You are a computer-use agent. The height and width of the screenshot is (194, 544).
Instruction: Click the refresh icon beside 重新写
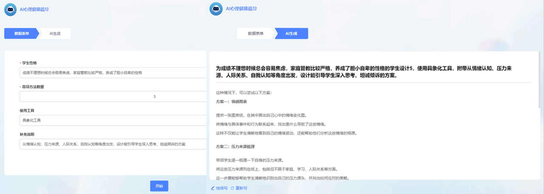coord(232,188)
